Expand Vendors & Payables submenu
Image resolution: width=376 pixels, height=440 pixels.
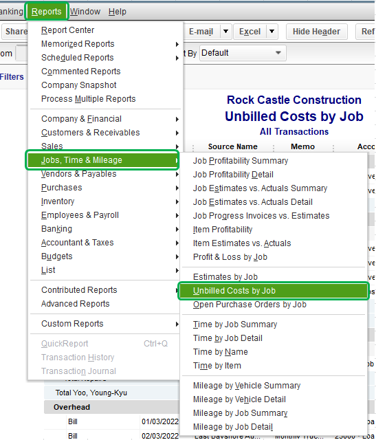105,174
